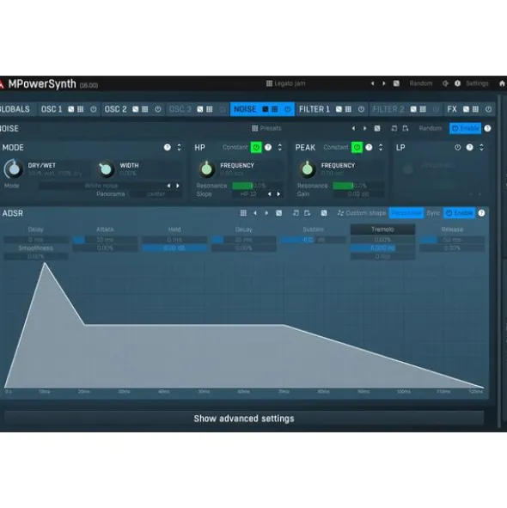Disable the PEAK filter green power toggle

(357, 147)
